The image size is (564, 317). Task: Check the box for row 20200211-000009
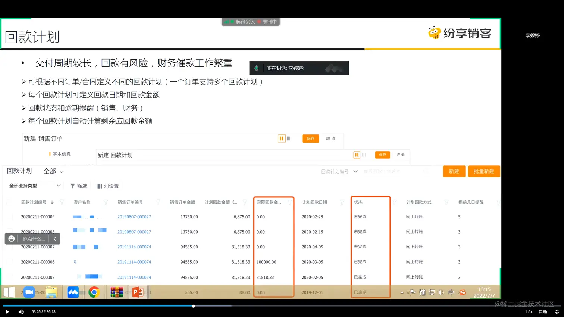point(10,216)
